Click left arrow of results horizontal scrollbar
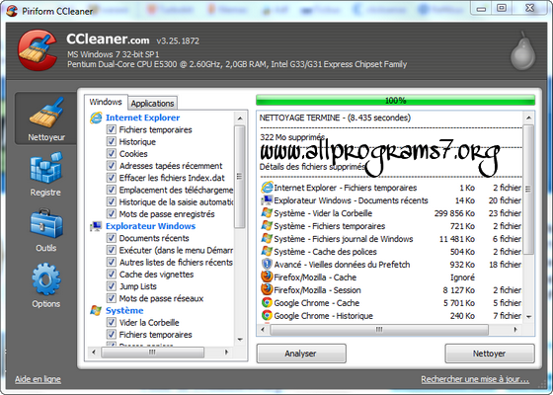 pos(263,330)
